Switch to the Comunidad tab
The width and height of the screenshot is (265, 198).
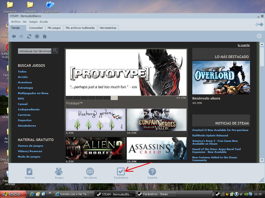click(36, 28)
